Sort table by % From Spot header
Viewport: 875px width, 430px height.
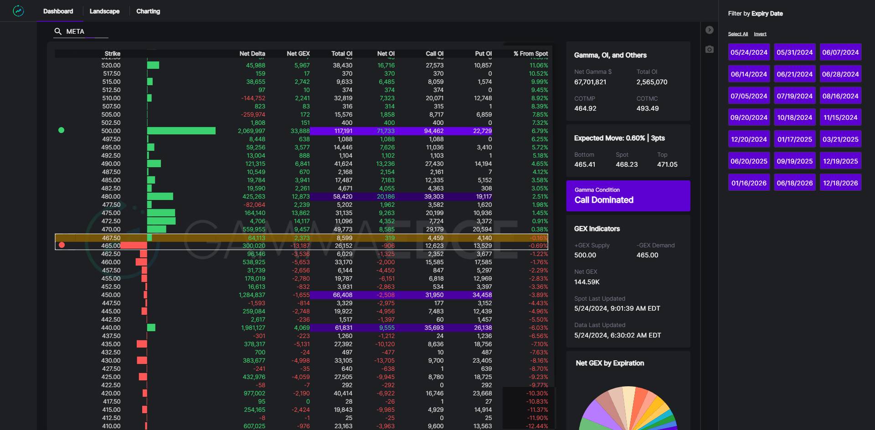530,54
